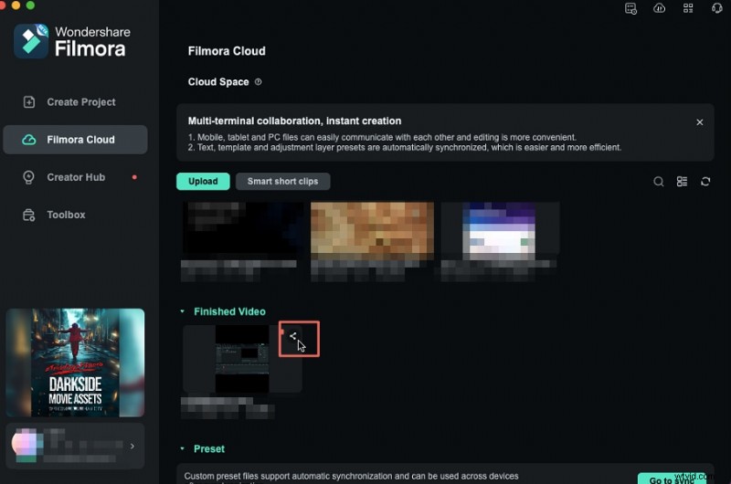Open the first dark cloud project thumbnail
The image size is (731, 484).
(x=242, y=229)
